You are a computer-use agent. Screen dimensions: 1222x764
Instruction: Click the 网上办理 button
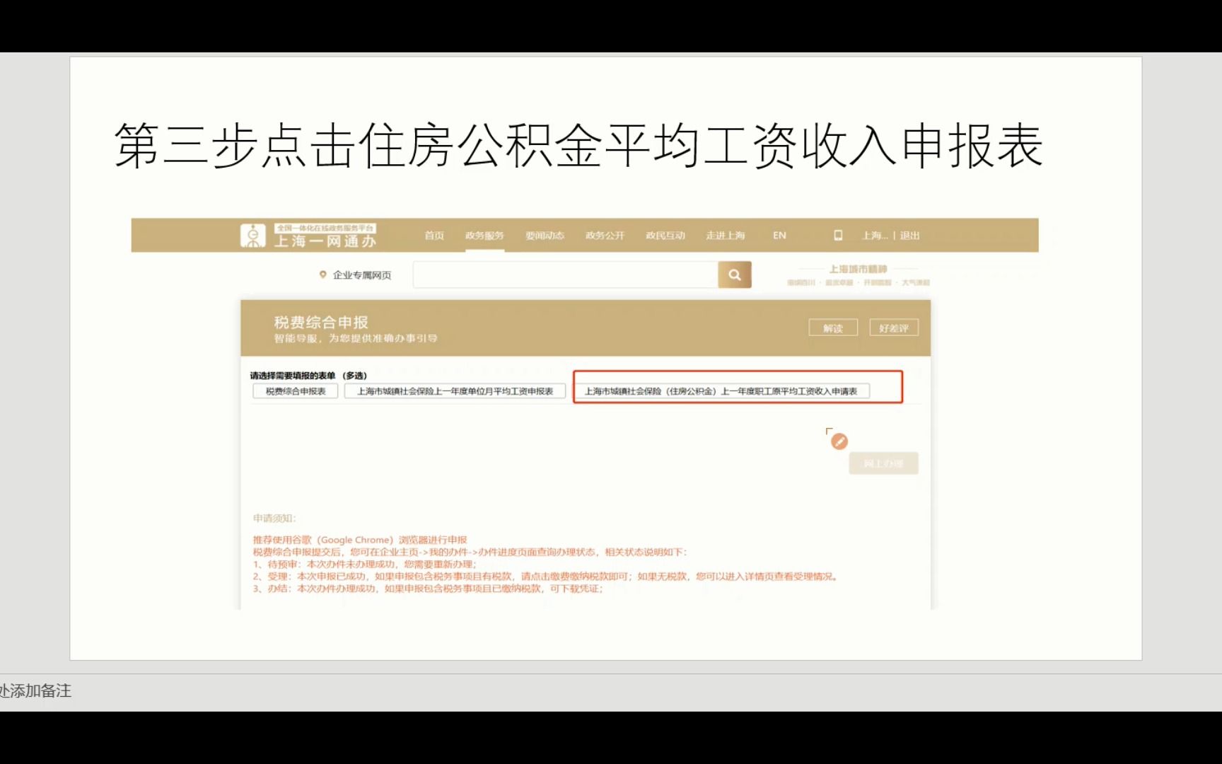point(883,463)
